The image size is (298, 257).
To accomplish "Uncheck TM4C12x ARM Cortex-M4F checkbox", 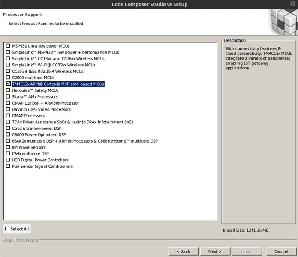I will [x=8, y=84].
